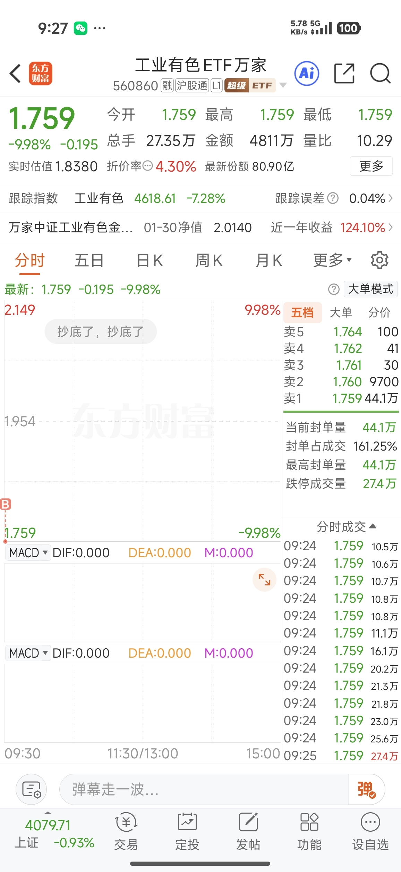Open chart settings gear icon
401x872 pixels.
379,260
